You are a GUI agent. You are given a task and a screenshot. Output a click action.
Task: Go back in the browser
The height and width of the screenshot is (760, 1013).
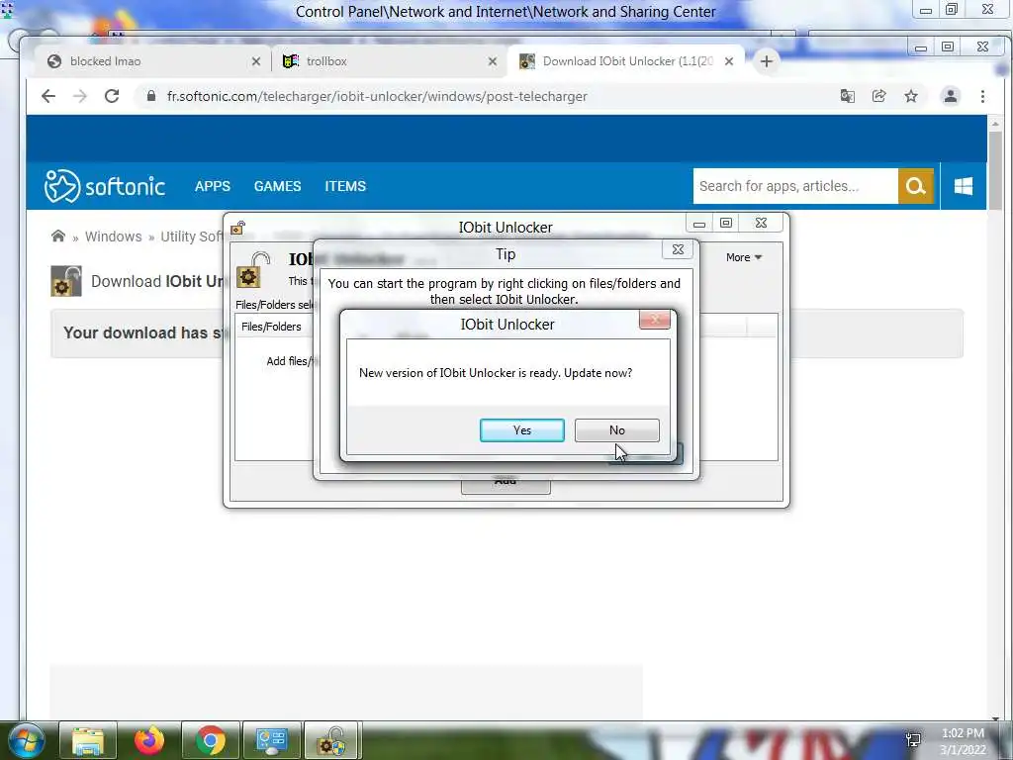48,96
